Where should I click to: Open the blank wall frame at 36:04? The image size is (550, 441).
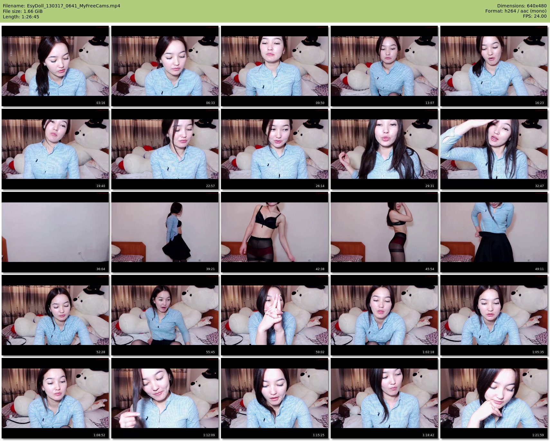[55, 232]
